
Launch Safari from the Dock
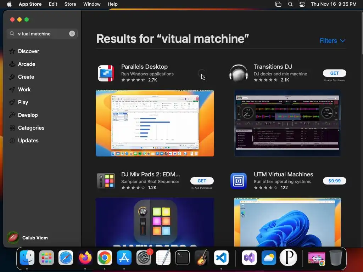point(66,257)
